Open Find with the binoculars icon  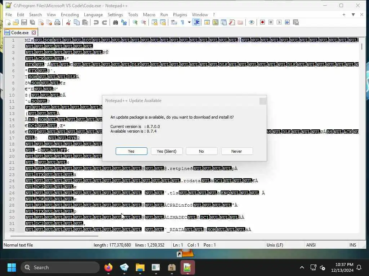115,23
